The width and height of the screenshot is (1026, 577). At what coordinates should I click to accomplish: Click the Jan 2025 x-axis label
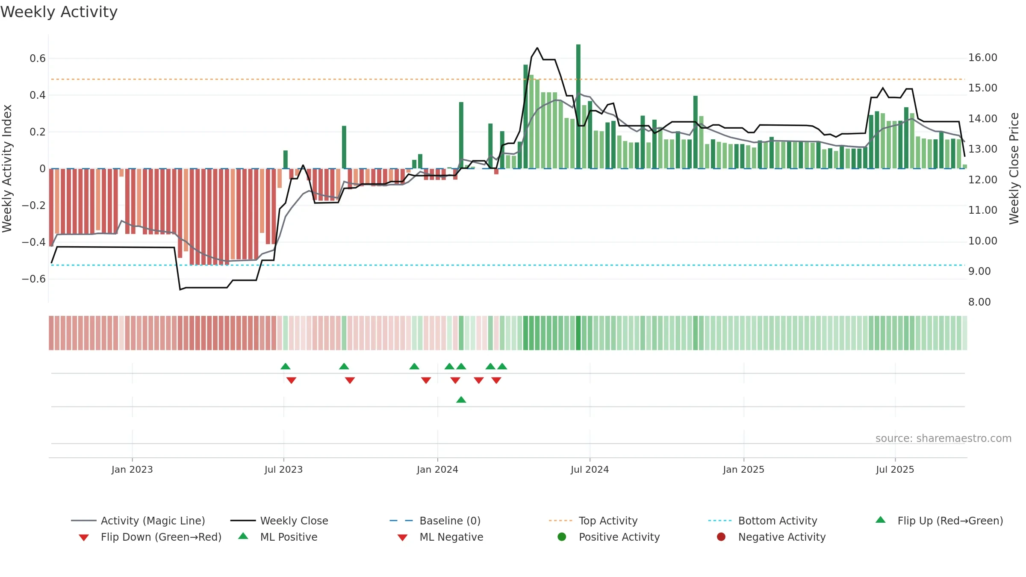[743, 469]
